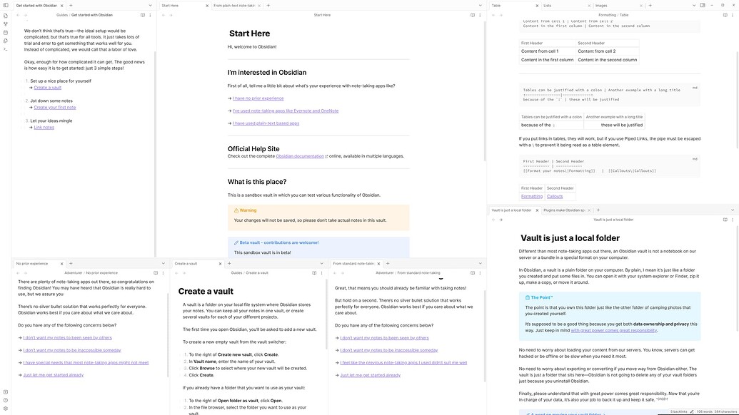Expand tab list dropdown in Get started pane
The image size is (739, 415).
[151, 6]
